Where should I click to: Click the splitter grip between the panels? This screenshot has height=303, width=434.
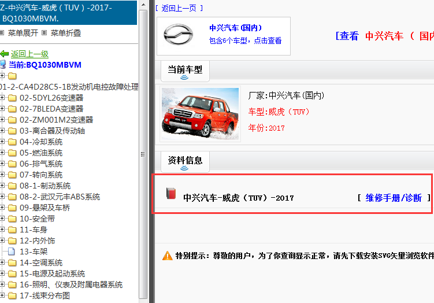pos(151,151)
